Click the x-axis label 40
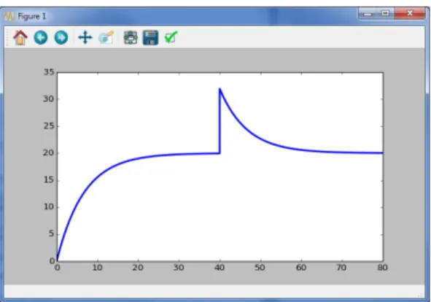This screenshot has width=431, height=302. tap(220, 268)
